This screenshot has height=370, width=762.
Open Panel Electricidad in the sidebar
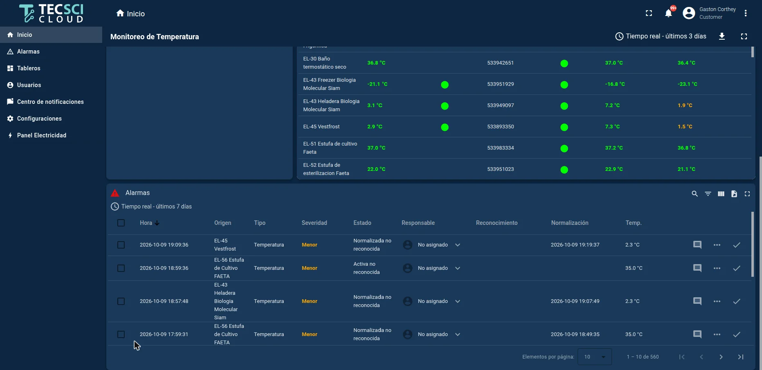pos(51,135)
